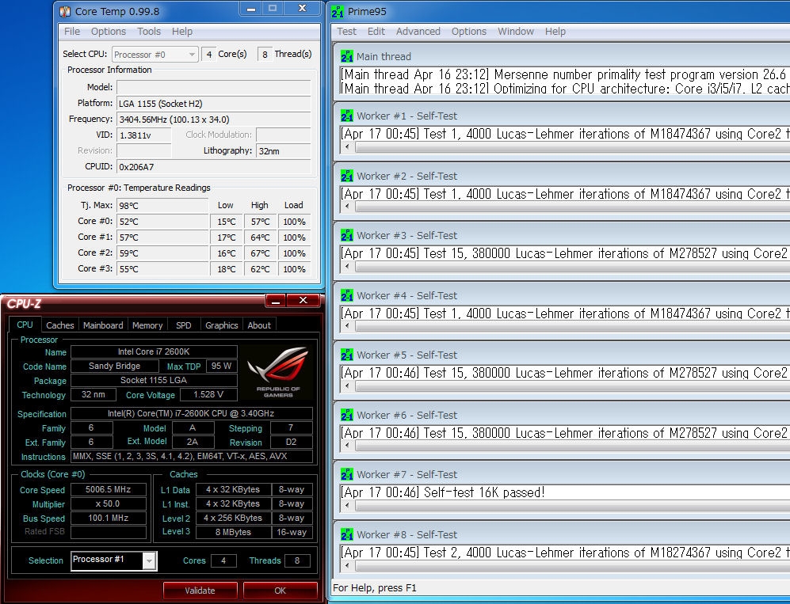
Task: Click the Worker #7 Self-test 16K passed line
Action: (x=444, y=492)
